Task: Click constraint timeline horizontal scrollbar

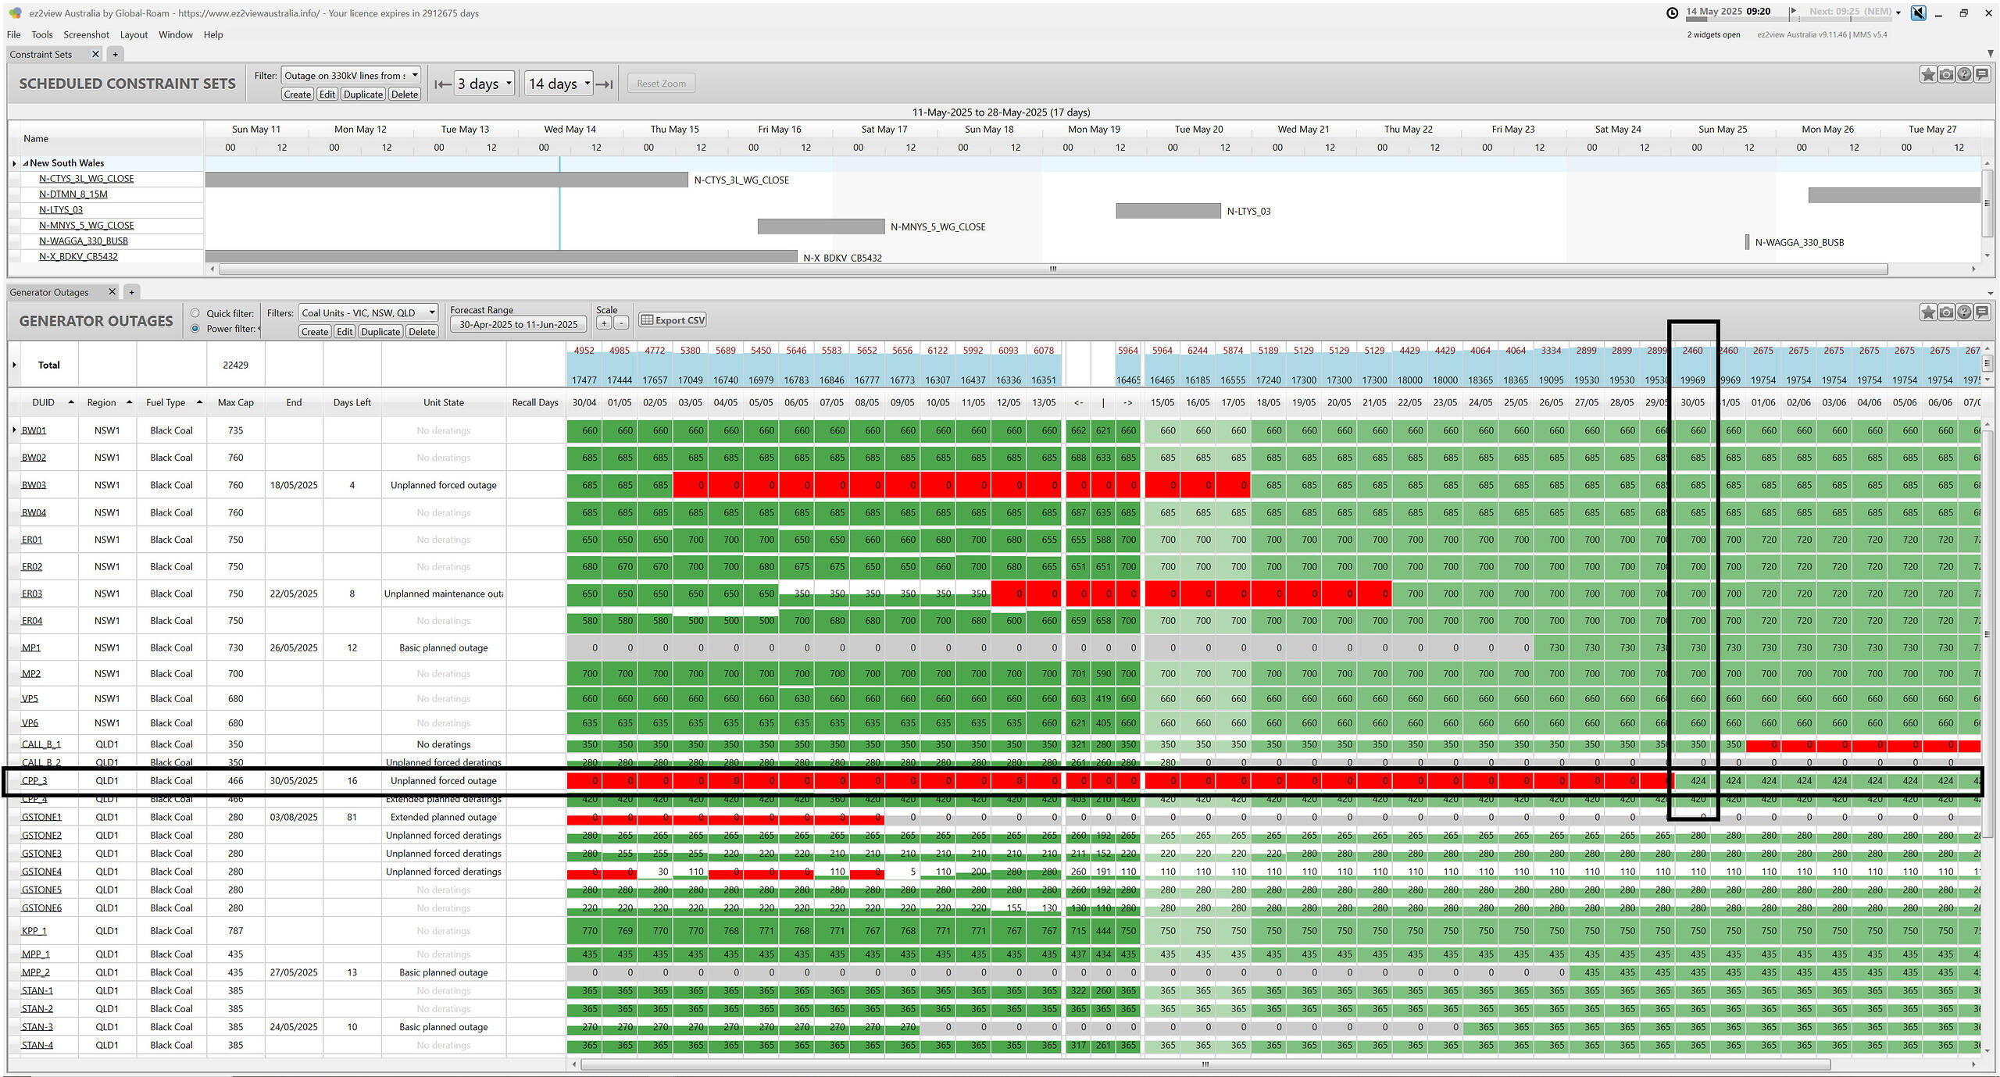Action: pyautogui.click(x=1052, y=269)
